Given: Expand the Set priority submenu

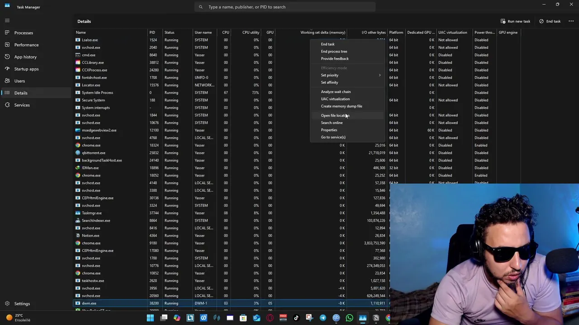Looking at the screenshot, I should pos(347,75).
